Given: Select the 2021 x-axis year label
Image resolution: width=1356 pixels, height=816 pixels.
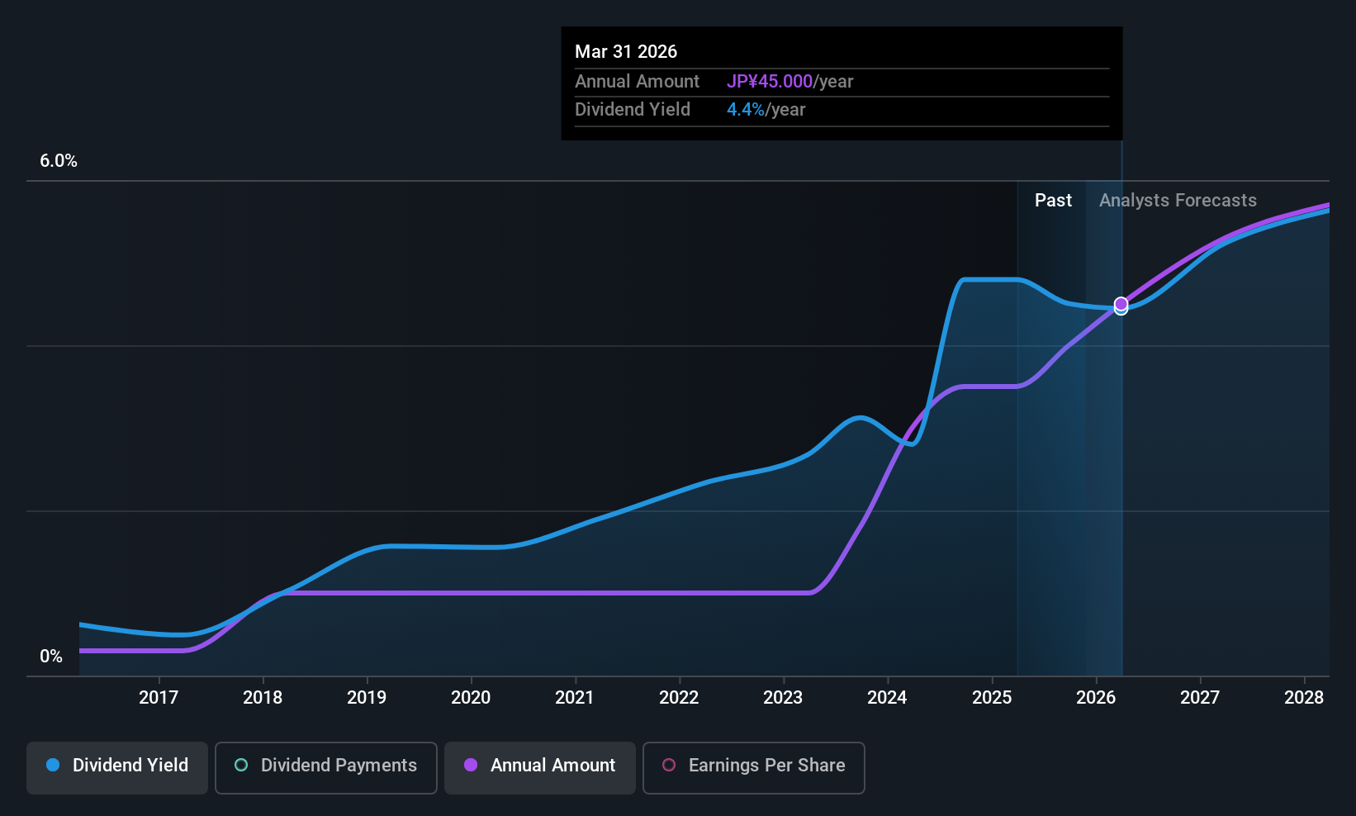Looking at the screenshot, I should (575, 698).
